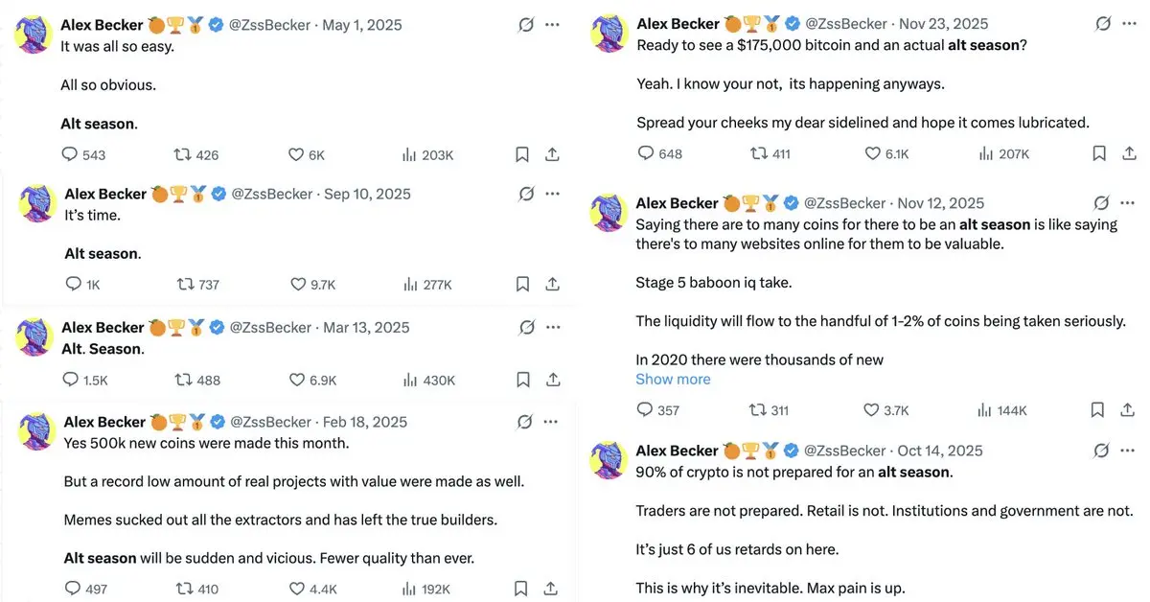Open more options on Nov 23 tweet
Screen dimensions: 1150x602
1129,23
